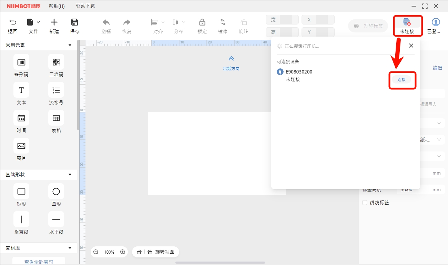448x265 pixels.
Task: Click the 100% zoom level value
Action: tap(109, 252)
